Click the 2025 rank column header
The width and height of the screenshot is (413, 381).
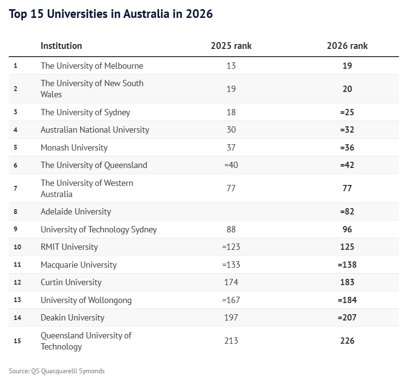tap(231, 46)
